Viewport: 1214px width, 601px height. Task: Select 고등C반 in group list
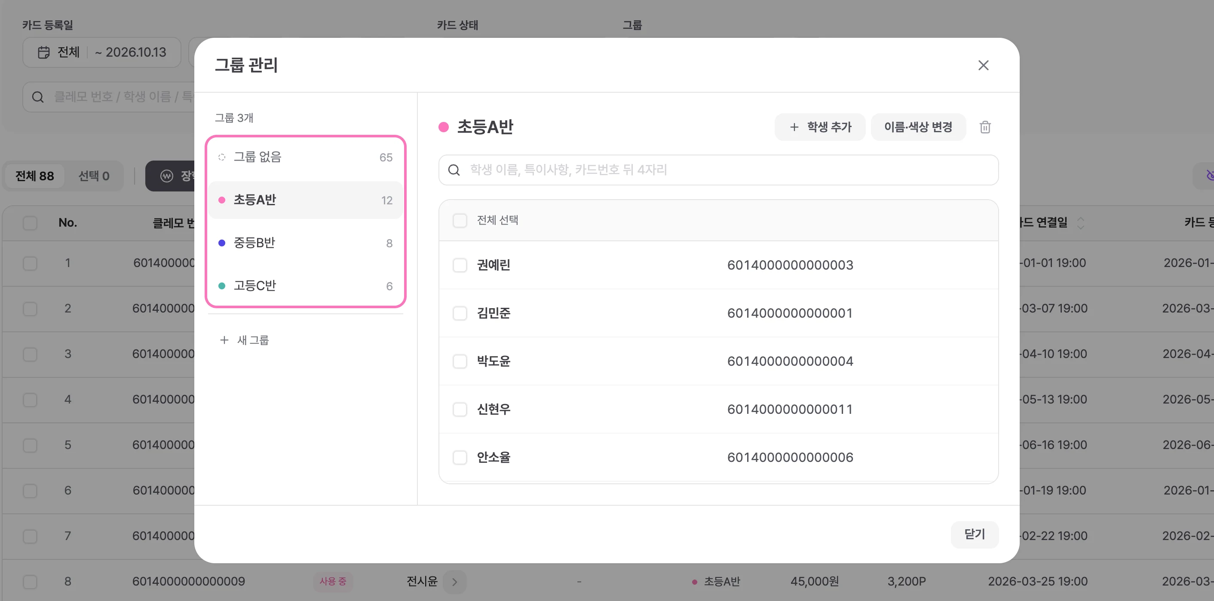tap(305, 285)
